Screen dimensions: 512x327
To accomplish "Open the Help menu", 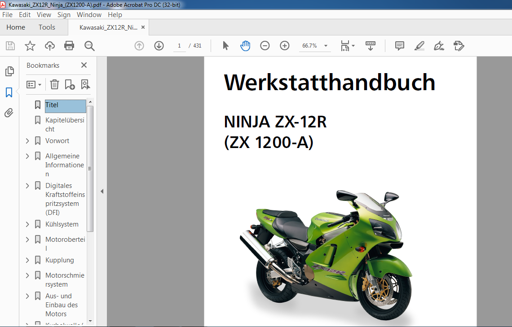I will (x=115, y=15).
